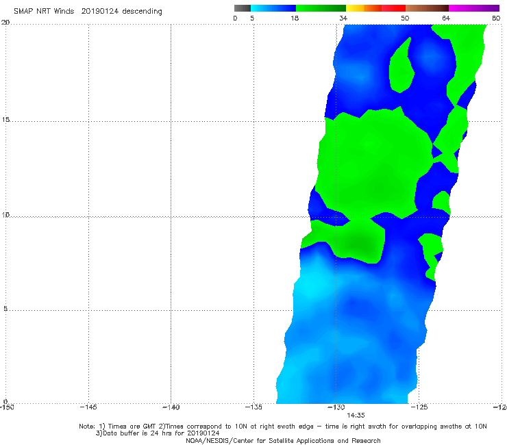This screenshot has height=445, width=507.
Task: Click the cyan-to-blue segment of the color bar
Action: [273, 8]
